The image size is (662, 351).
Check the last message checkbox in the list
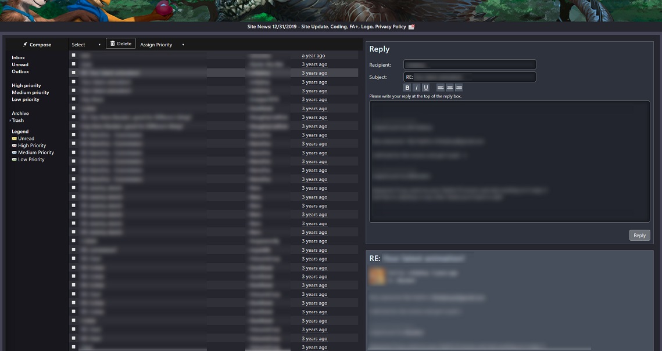pyautogui.click(x=73, y=347)
